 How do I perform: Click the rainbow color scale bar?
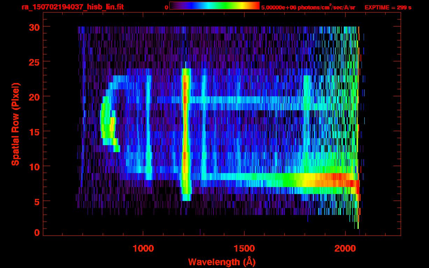pos(214,6)
